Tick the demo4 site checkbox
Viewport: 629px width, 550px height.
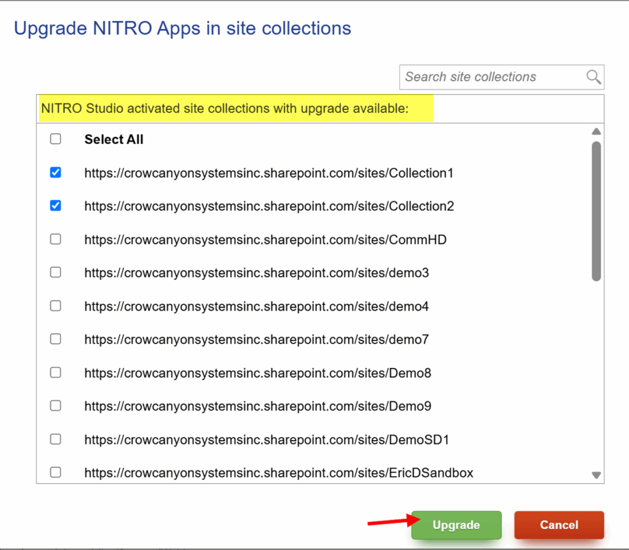pyautogui.click(x=55, y=306)
